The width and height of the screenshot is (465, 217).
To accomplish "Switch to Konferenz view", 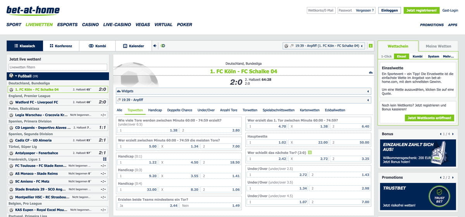I will click(61, 46).
